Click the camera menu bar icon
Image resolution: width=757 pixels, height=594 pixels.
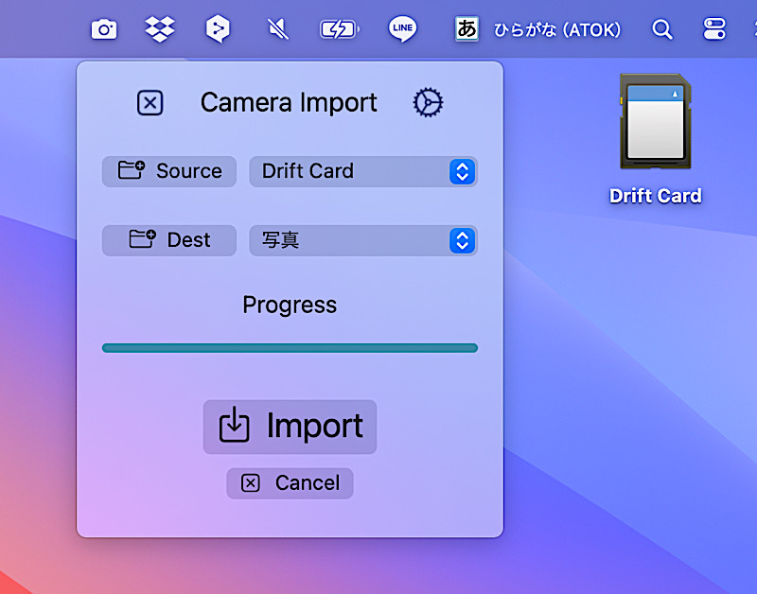point(104,28)
